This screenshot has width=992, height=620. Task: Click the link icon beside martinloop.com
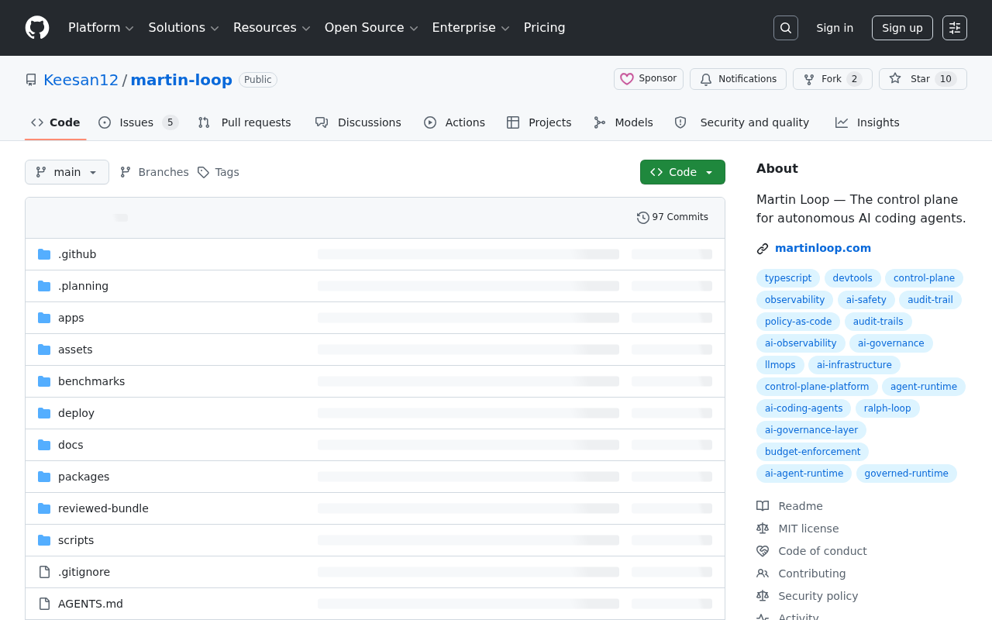[x=763, y=249]
